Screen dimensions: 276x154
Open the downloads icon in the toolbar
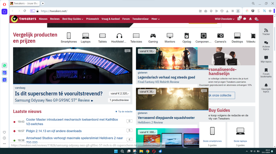[227, 11]
